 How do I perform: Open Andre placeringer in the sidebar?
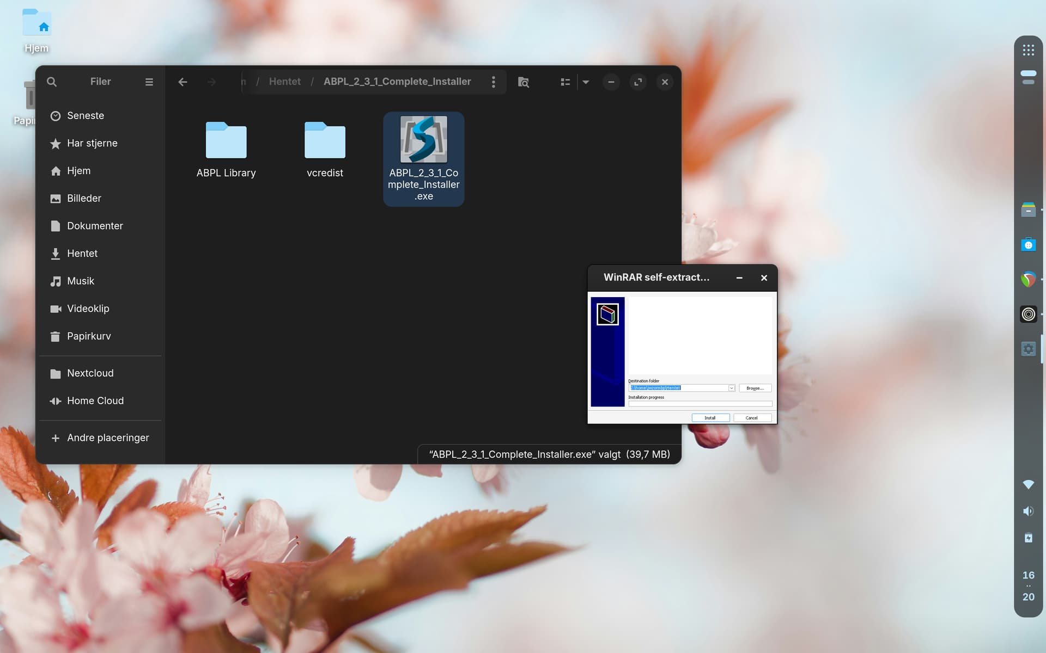pyautogui.click(x=107, y=438)
